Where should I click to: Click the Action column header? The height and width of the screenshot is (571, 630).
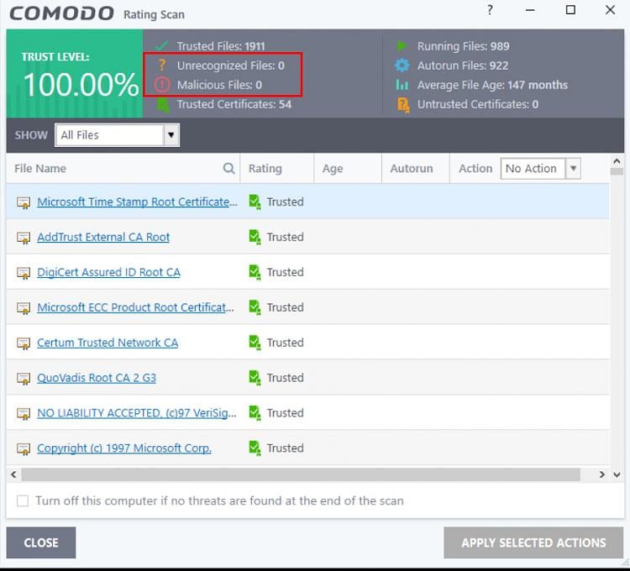tap(475, 168)
